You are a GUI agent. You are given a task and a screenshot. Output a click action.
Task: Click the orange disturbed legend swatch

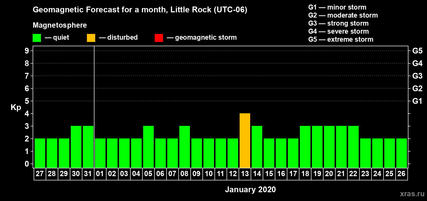pos(91,38)
